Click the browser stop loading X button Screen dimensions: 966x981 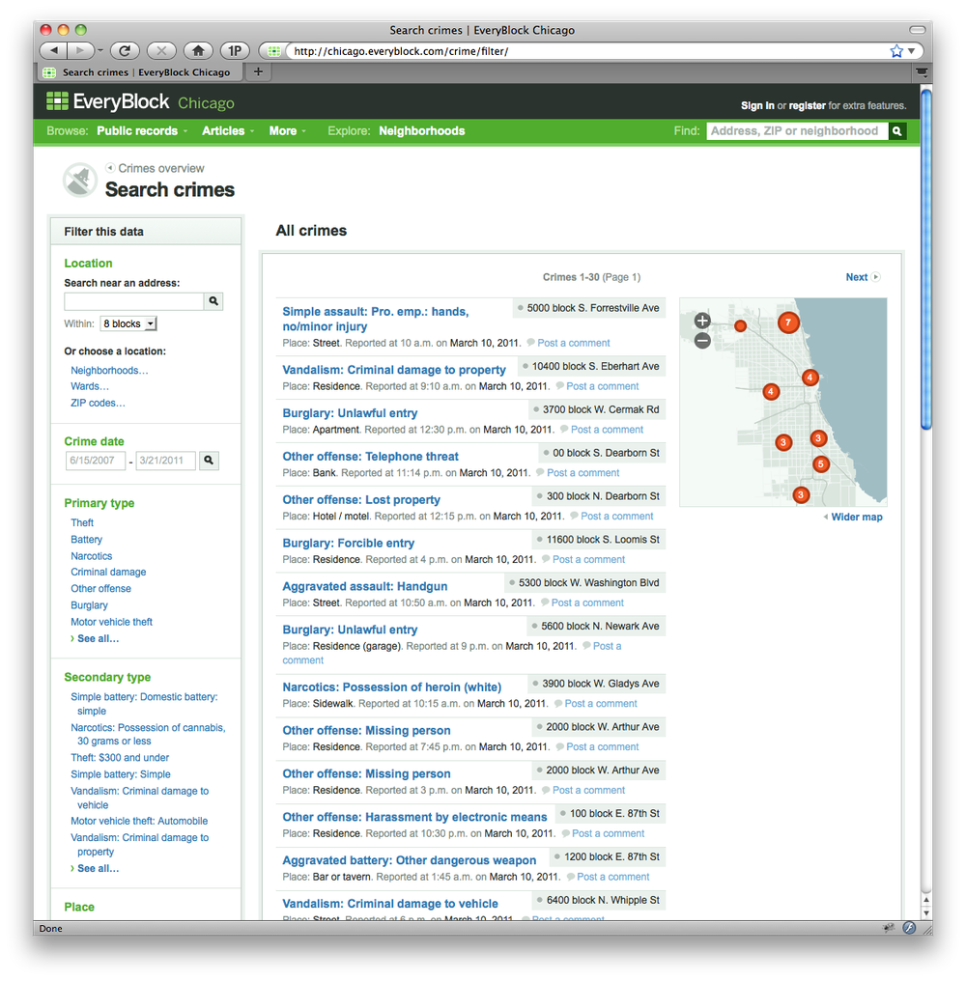161,50
